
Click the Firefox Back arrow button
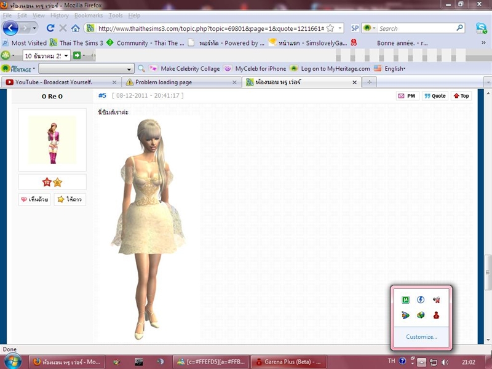pos(10,28)
